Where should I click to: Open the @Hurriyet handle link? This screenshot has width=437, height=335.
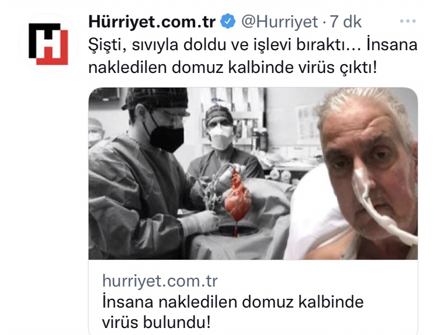[x=279, y=22]
